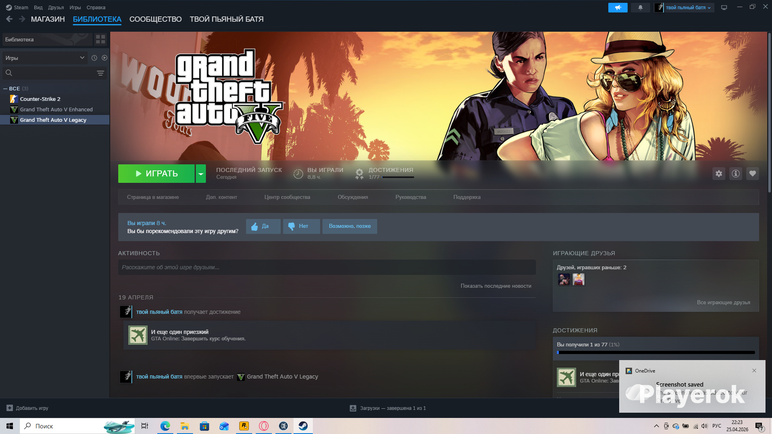Choose Возможно, позже
Image resolution: width=772 pixels, height=434 pixels.
pos(350,226)
